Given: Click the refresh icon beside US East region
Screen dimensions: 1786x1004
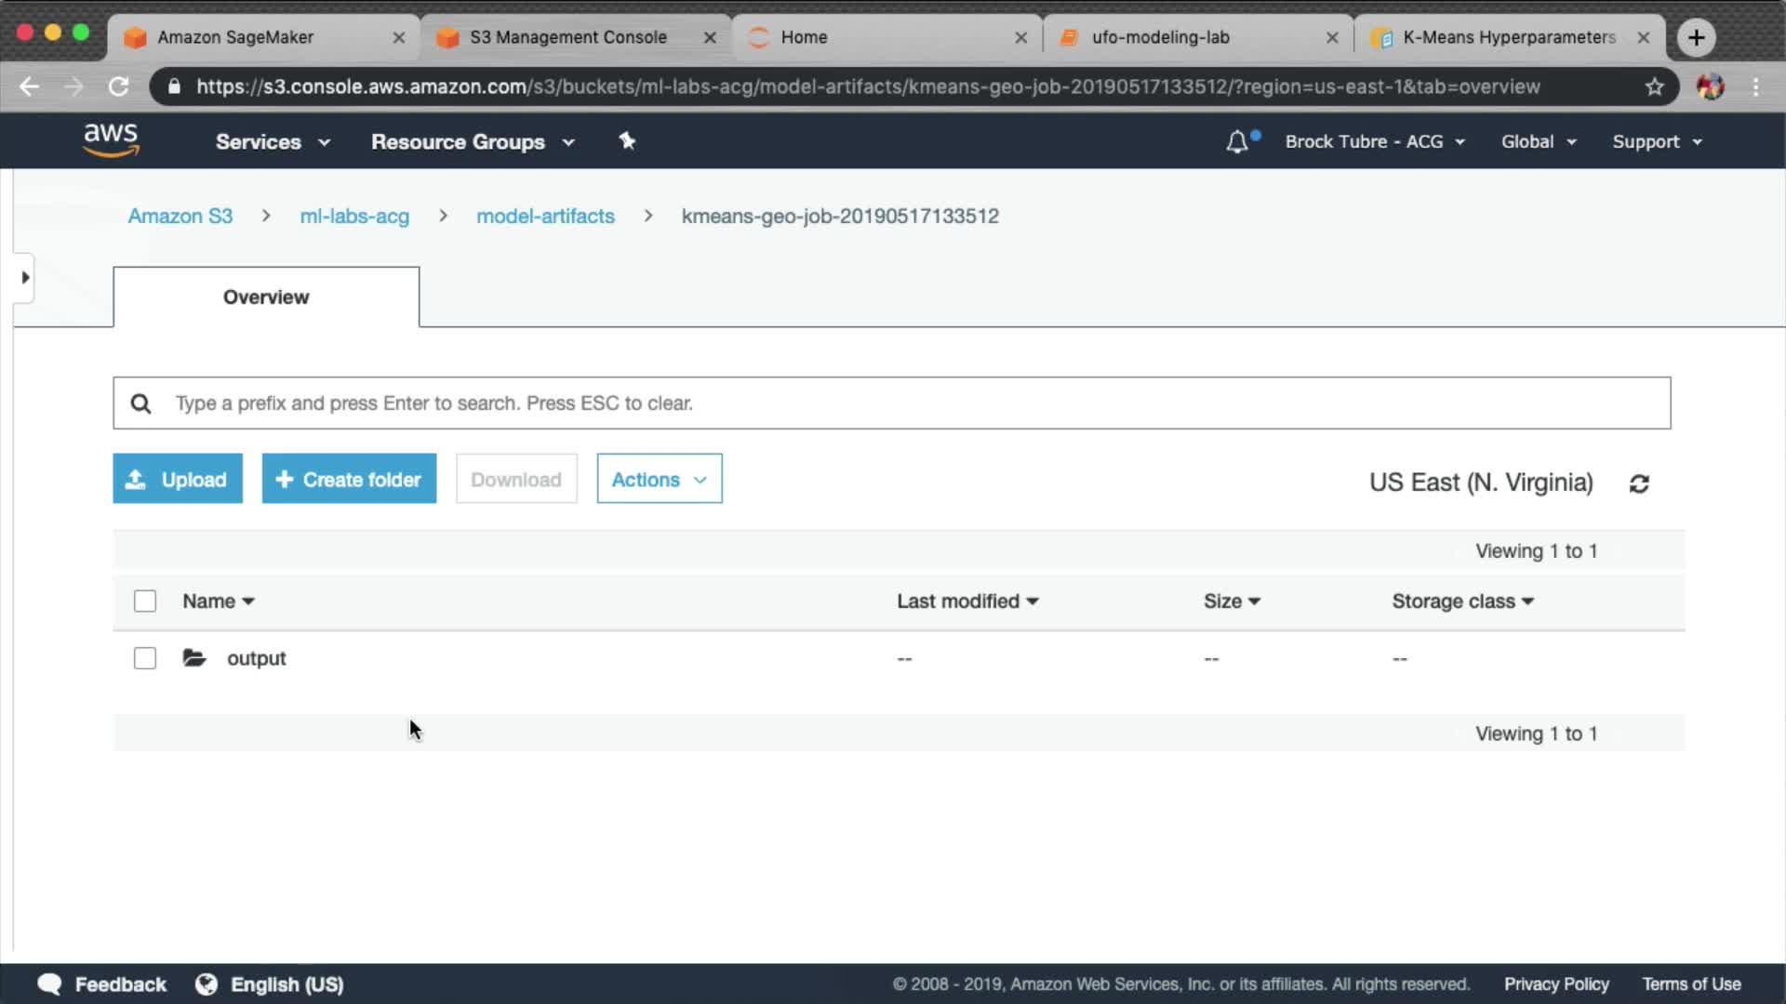Looking at the screenshot, I should (1639, 483).
